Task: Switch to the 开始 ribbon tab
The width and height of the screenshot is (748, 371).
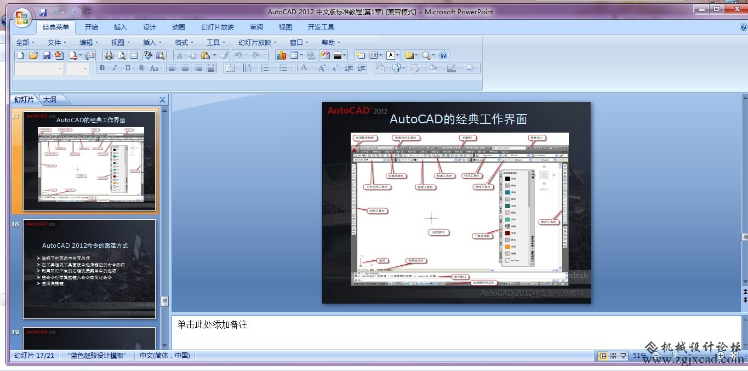Action: 92,27
